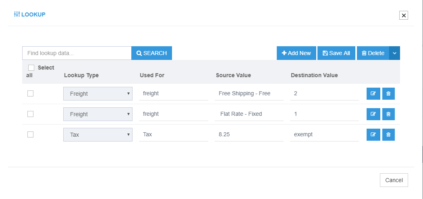Click edit icon for Free Shipping row
Image resolution: width=423 pixels, height=199 pixels.
pyautogui.click(x=373, y=94)
